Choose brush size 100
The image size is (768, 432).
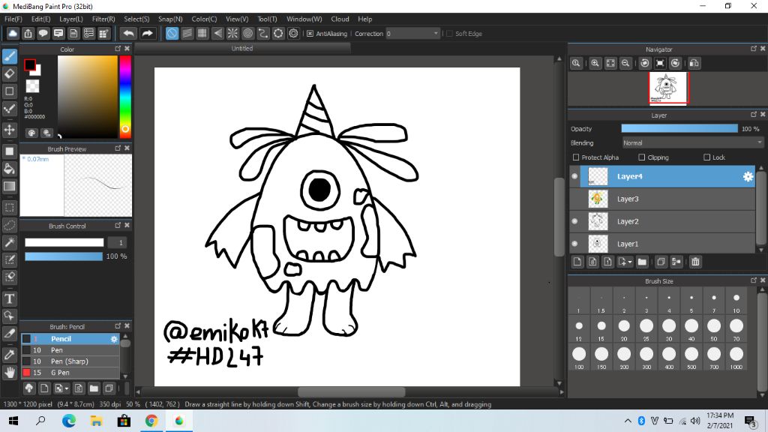pos(579,357)
